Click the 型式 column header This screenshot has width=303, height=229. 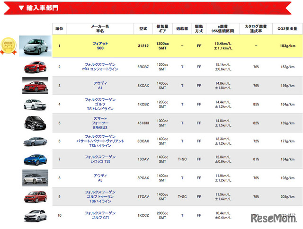[x=143, y=29]
